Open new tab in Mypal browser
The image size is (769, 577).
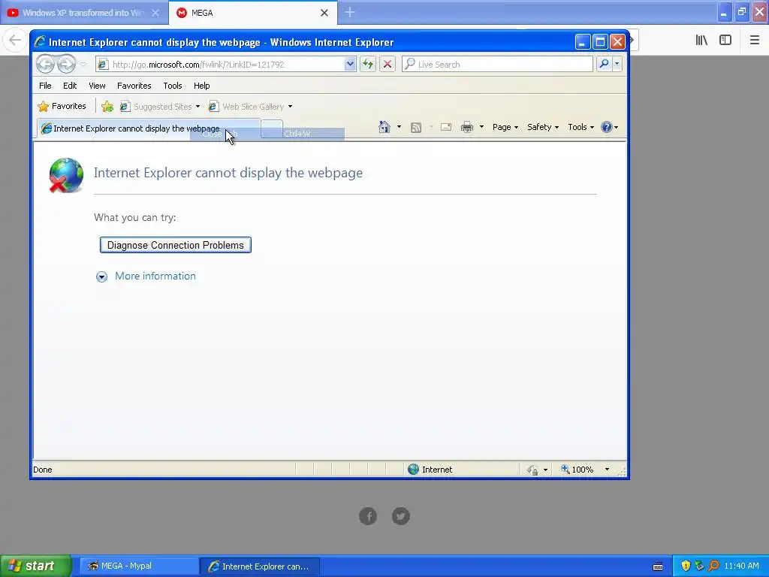click(x=350, y=12)
